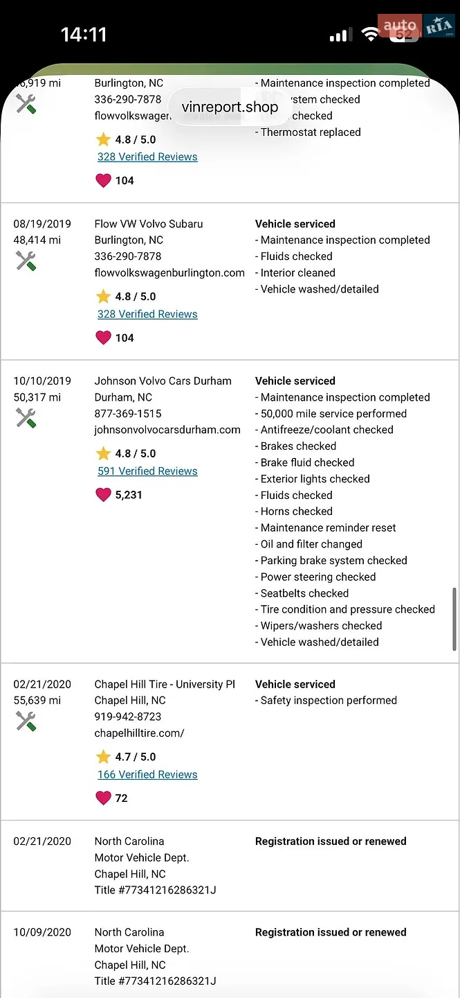Tap the wrench icon for 08/19/2019 service
The height and width of the screenshot is (998, 460).
pyautogui.click(x=26, y=261)
